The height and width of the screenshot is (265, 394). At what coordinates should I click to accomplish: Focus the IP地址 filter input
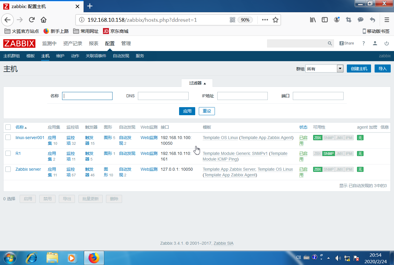pos(242,96)
